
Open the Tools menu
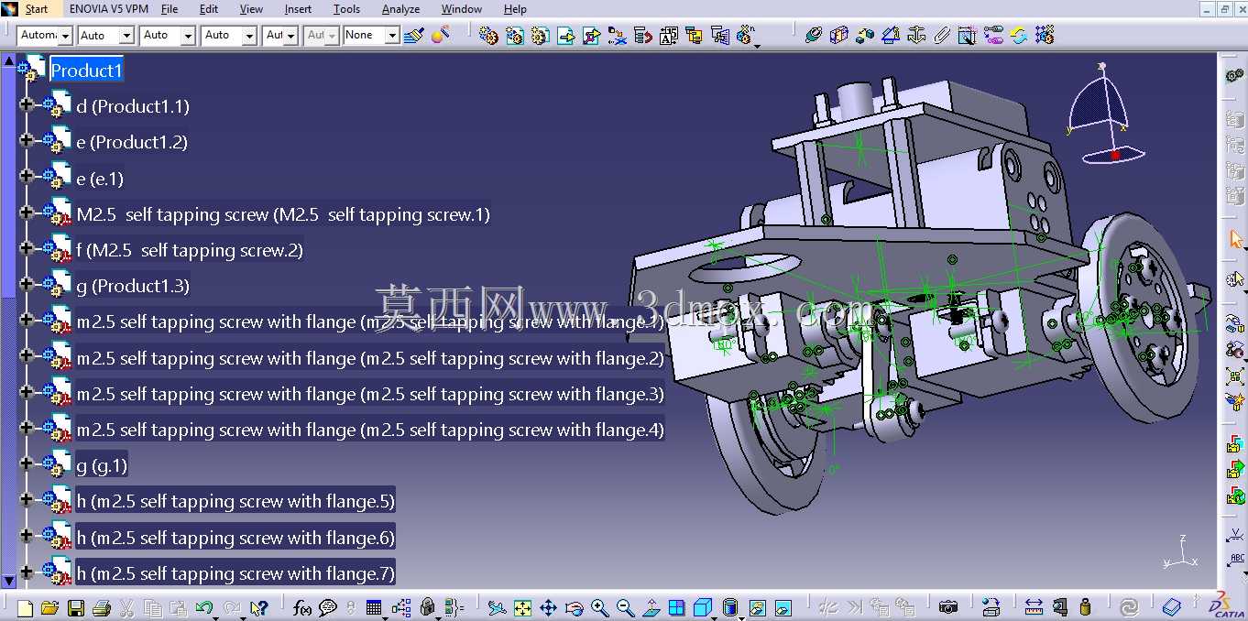pyautogui.click(x=346, y=9)
